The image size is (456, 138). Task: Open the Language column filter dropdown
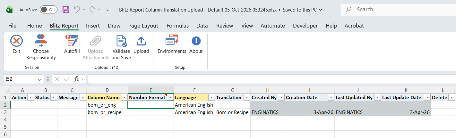tap(211, 97)
